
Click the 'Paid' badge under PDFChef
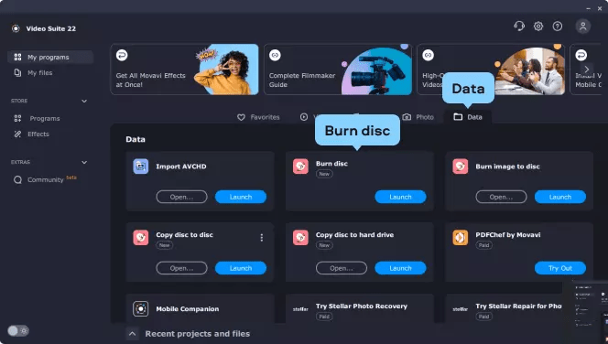tap(483, 245)
